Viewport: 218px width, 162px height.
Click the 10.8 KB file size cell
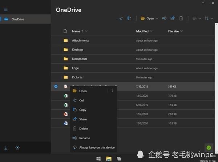coord(172,123)
